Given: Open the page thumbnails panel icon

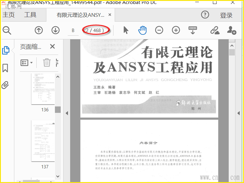Looking at the screenshot, I should pyautogui.click(x=6, y=50).
